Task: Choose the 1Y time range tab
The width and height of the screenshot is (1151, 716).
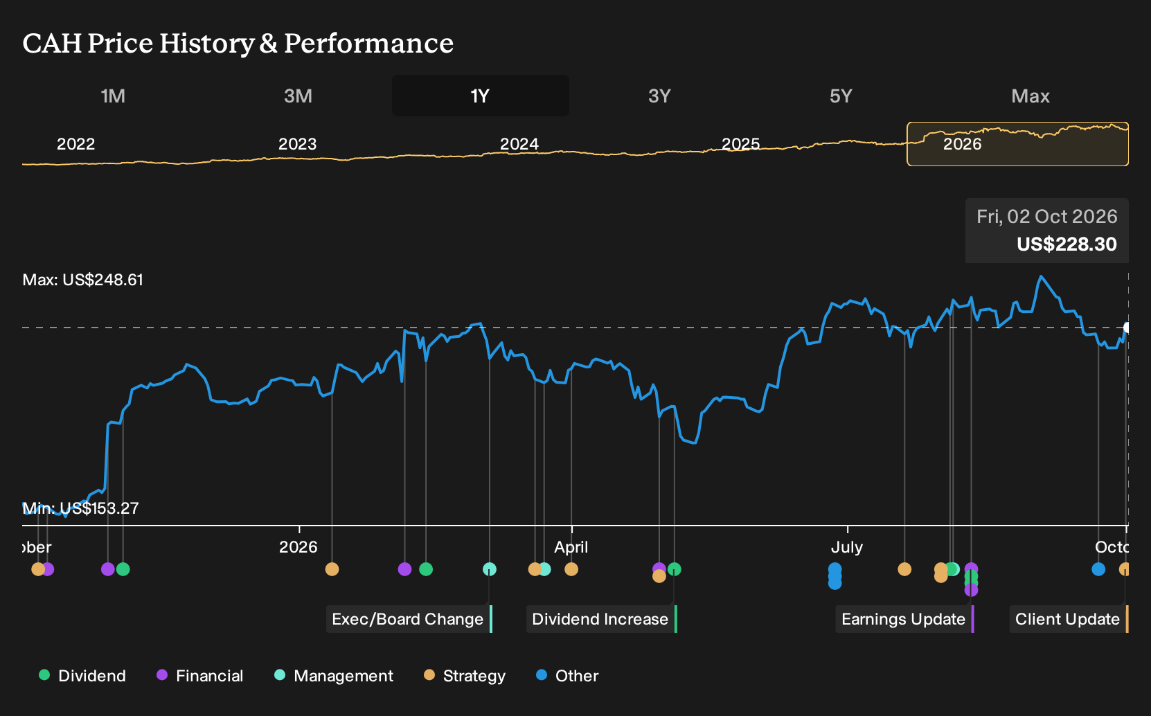Action: [x=480, y=96]
